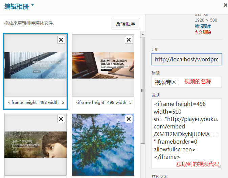The image size is (228, 178).
Task: Click the resize handle of 说明 textarea
Action: 220,167
